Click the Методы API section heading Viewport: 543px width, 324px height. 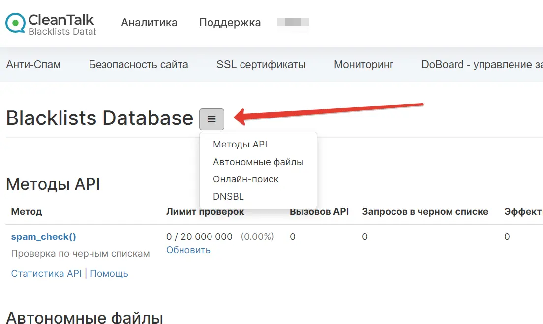click(53, 184)
